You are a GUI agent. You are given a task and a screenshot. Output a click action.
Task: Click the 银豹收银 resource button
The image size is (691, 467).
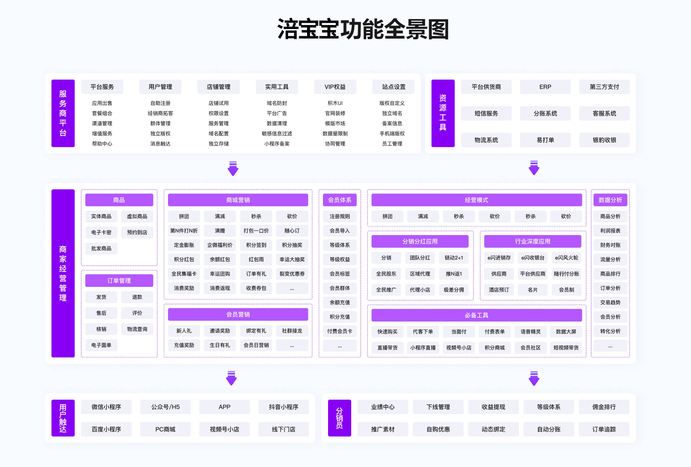pyautogui.click(x=604, y=140)
